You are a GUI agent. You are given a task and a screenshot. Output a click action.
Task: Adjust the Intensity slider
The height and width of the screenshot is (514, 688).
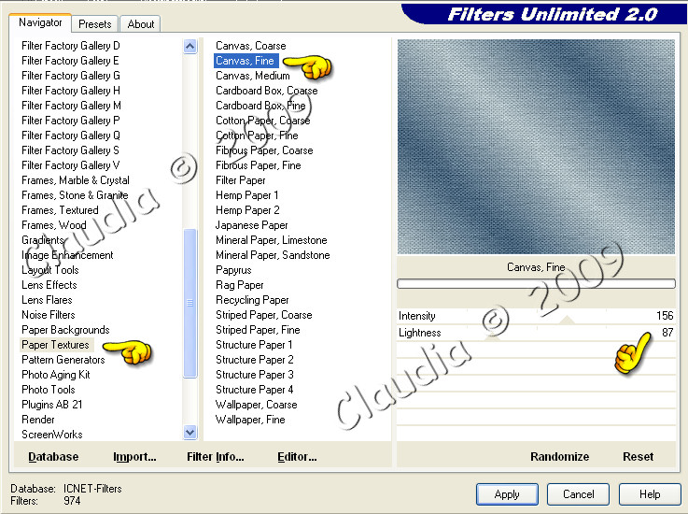[x=536, y=316]
